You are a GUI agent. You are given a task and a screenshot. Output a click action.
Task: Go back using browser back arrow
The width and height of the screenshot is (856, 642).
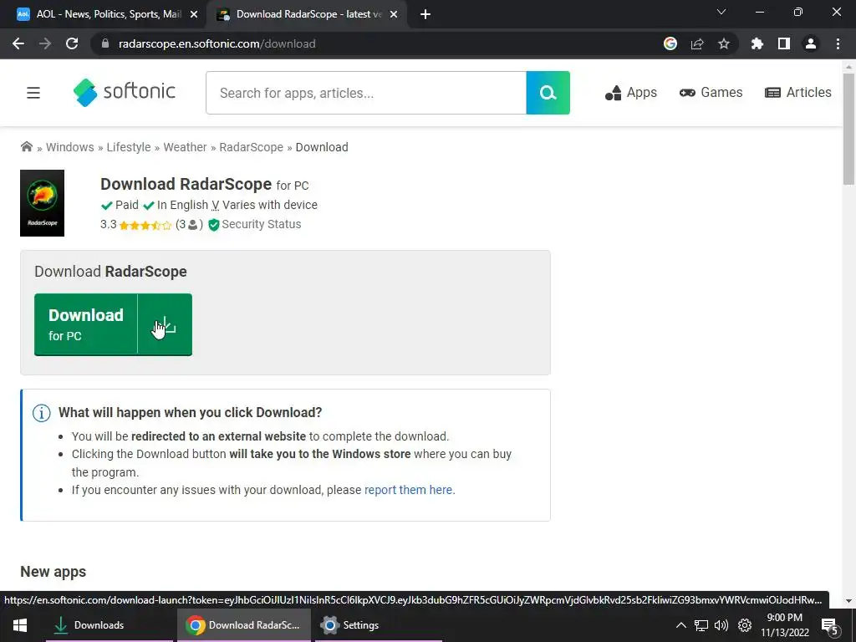(18, 43)
